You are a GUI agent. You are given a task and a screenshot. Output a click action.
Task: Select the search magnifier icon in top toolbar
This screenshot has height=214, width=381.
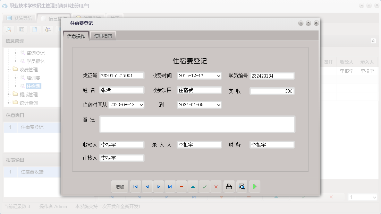(x=8, y=29)
